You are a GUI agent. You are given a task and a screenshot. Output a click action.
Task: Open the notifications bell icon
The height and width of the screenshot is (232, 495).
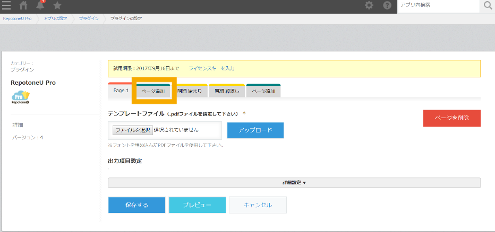point(40,5)
